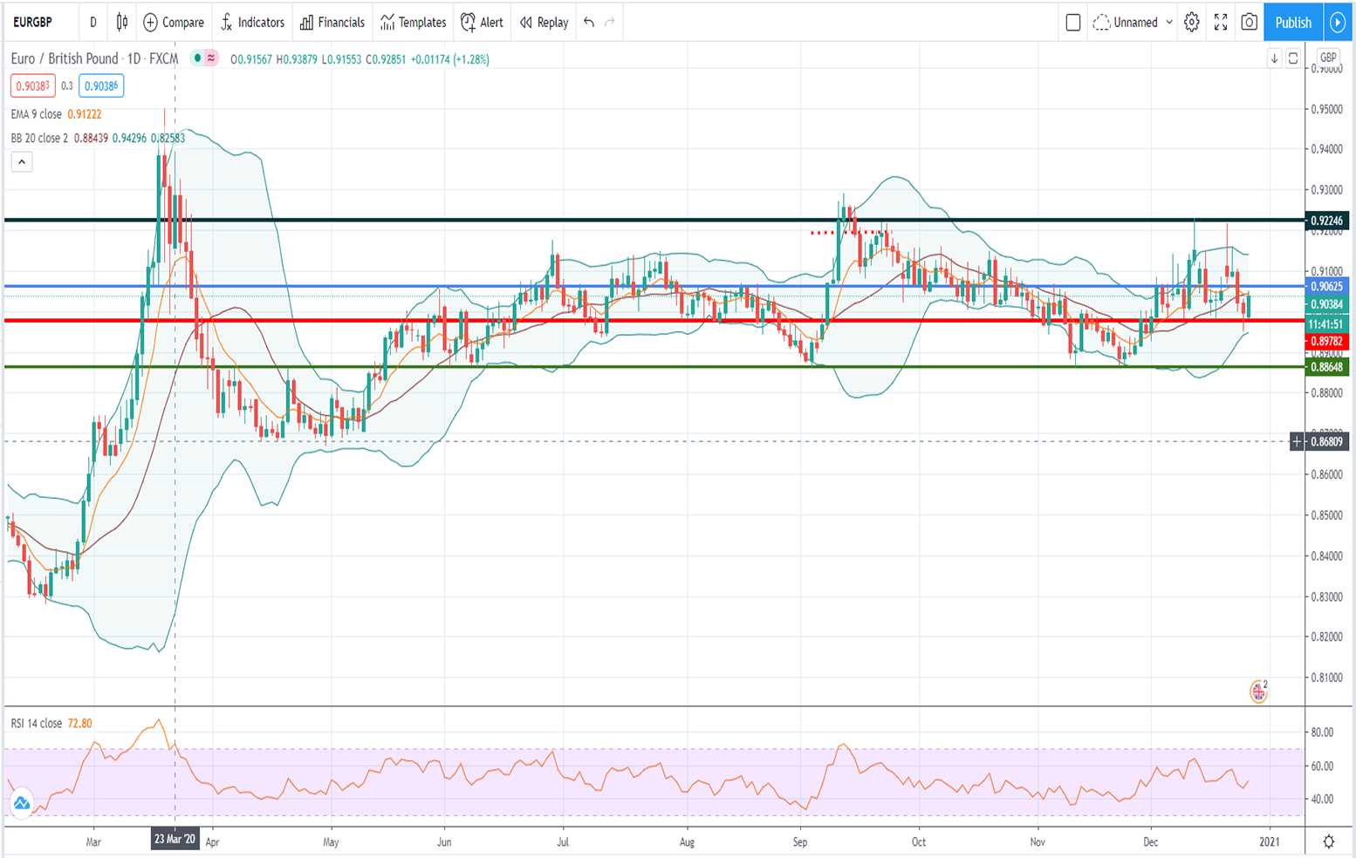Open the Financials menu
1356x858 pixels.
click(332, 23)
